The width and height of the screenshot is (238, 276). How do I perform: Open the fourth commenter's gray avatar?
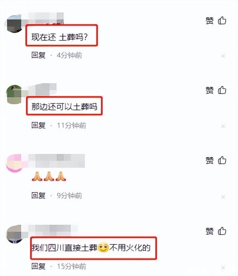pyautogui.click(x=14, y=234)
